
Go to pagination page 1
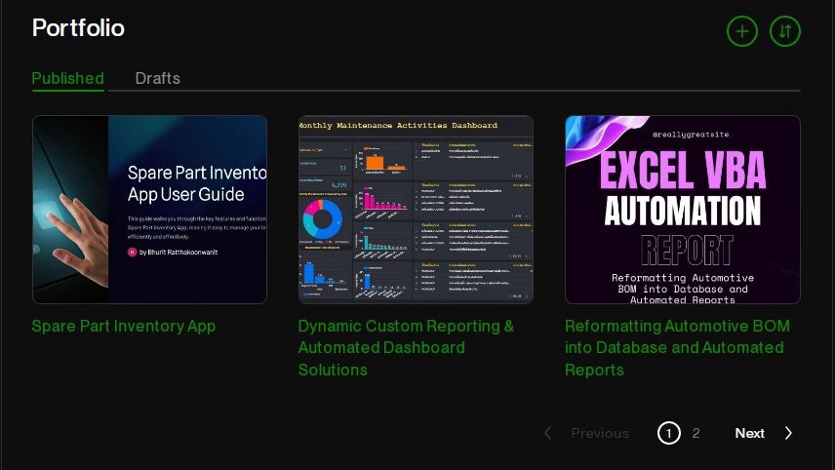(x=669, y=433)
